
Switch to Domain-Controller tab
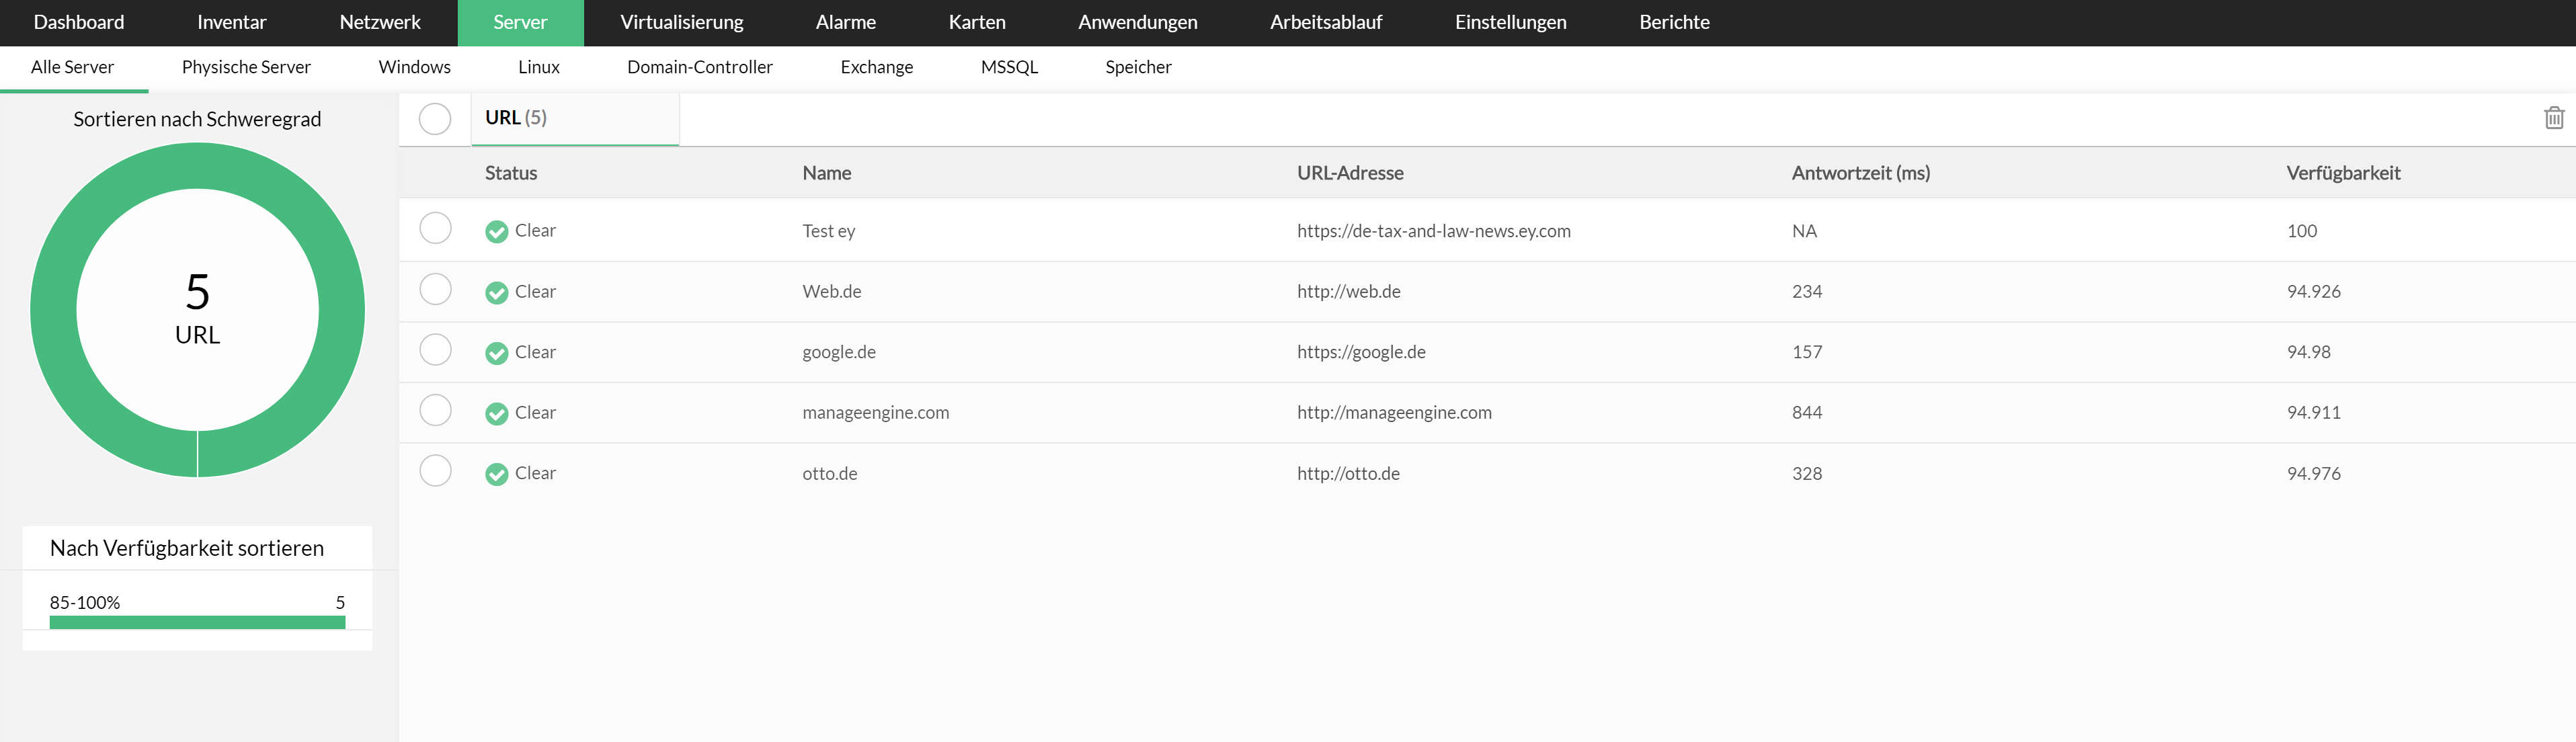[x=700, y=67]
